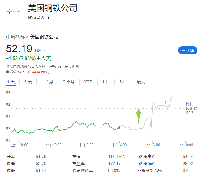
Task: Click the 关注 follow button
Action: click(188, 50)
